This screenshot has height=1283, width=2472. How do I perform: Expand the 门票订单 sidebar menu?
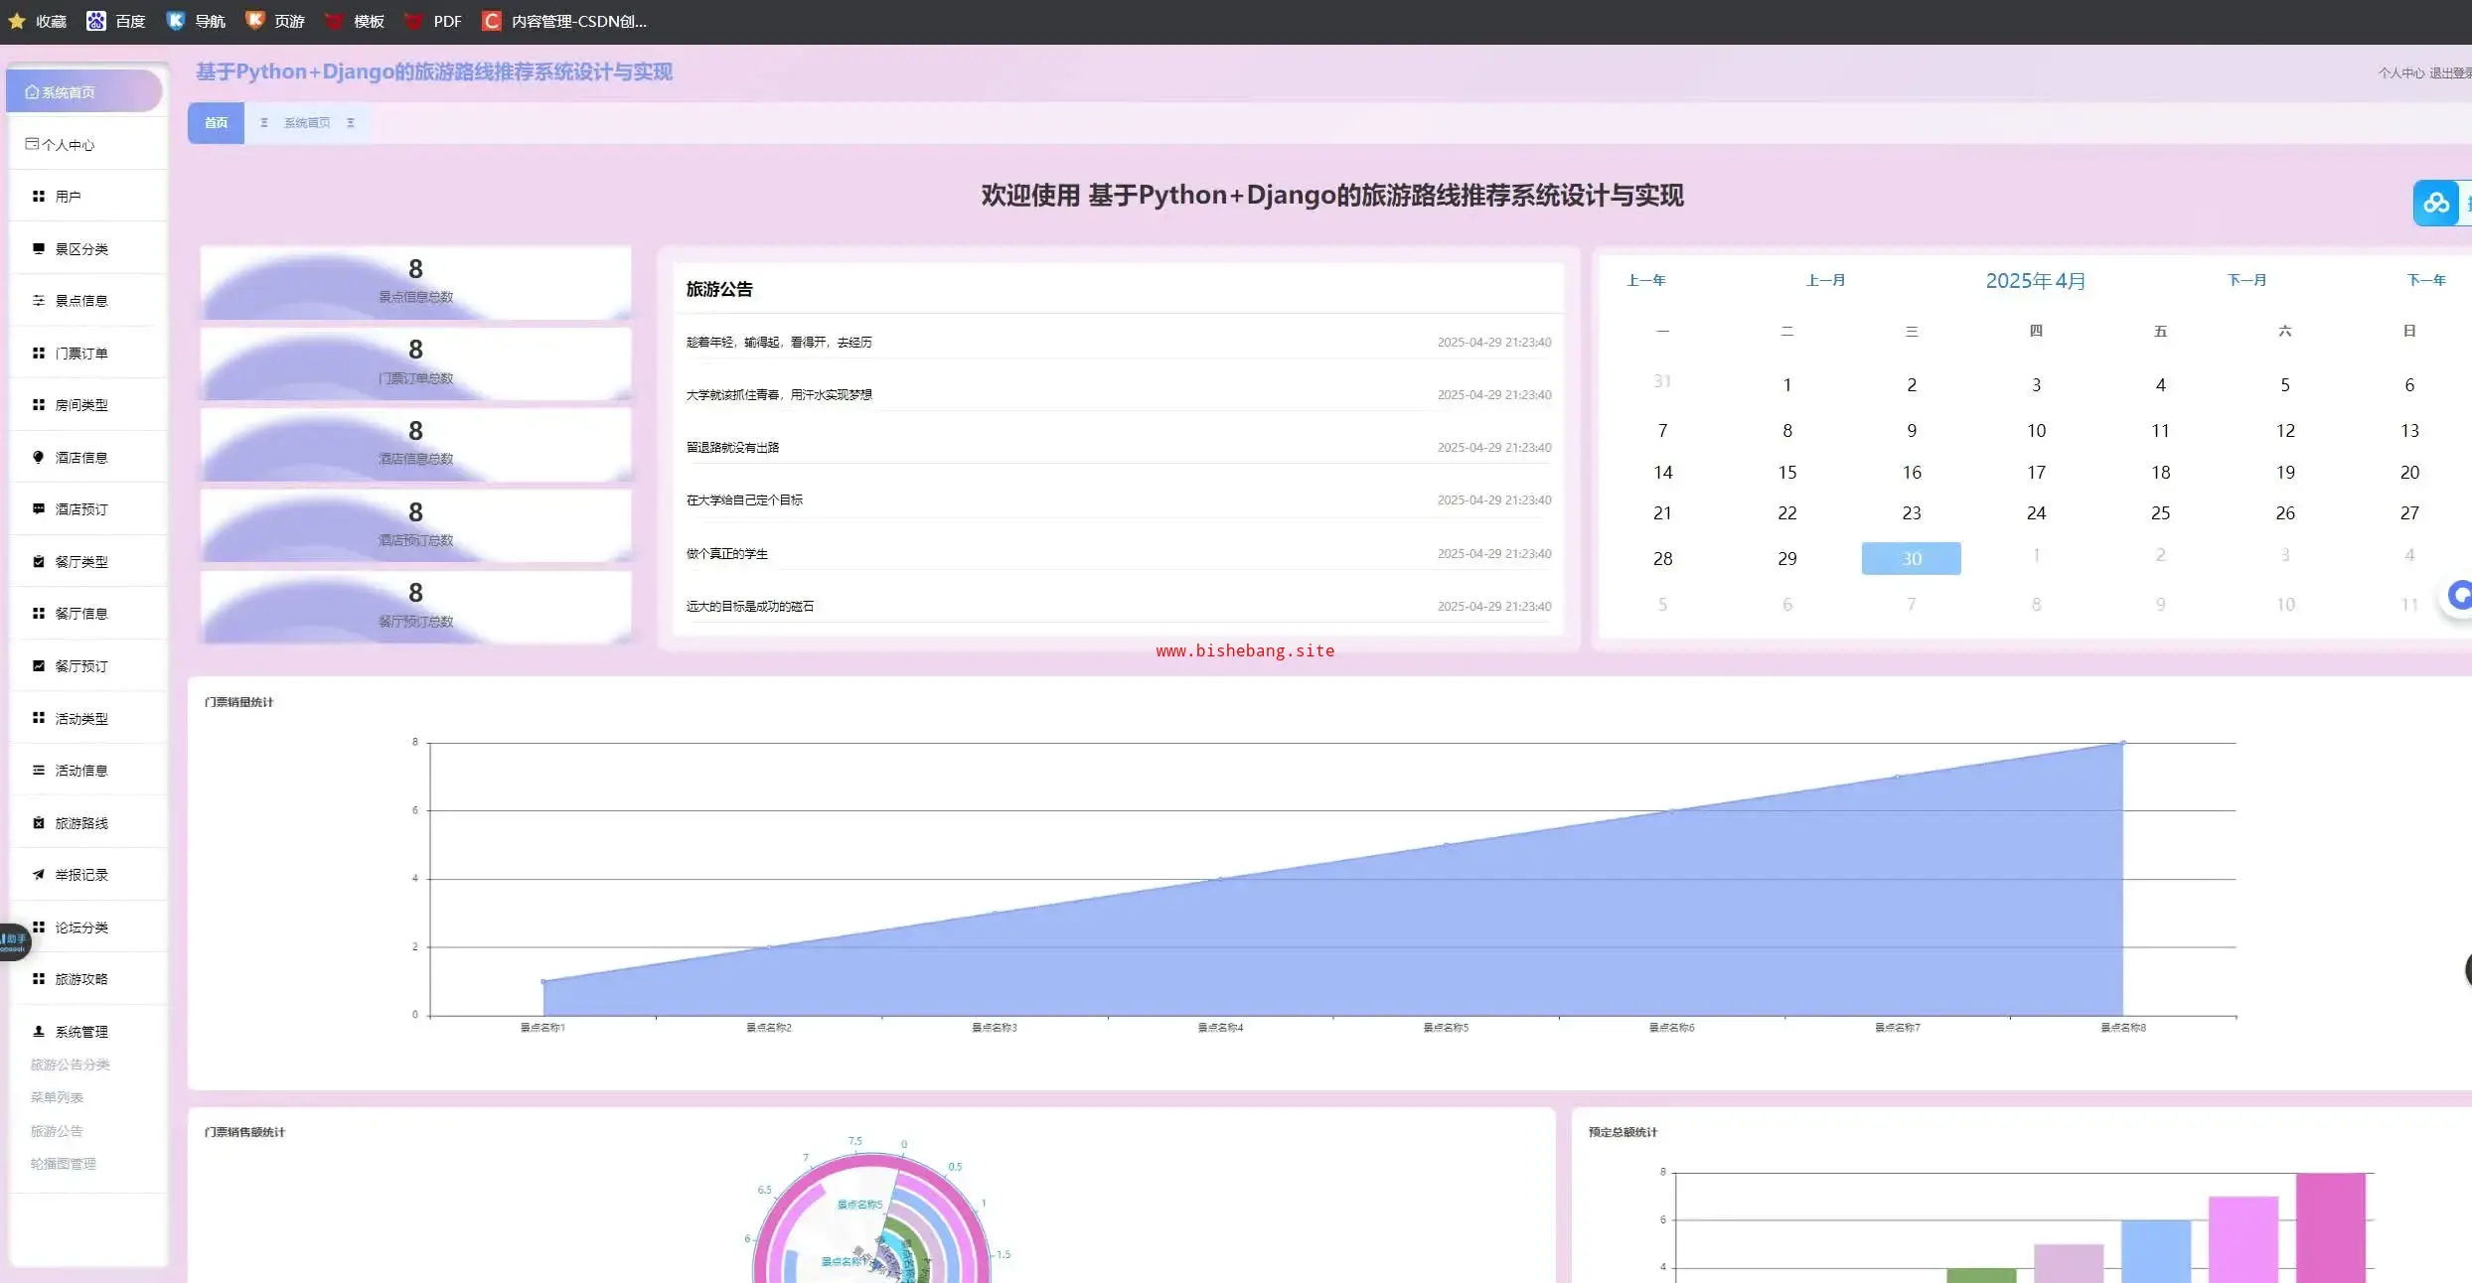(81, 353)
